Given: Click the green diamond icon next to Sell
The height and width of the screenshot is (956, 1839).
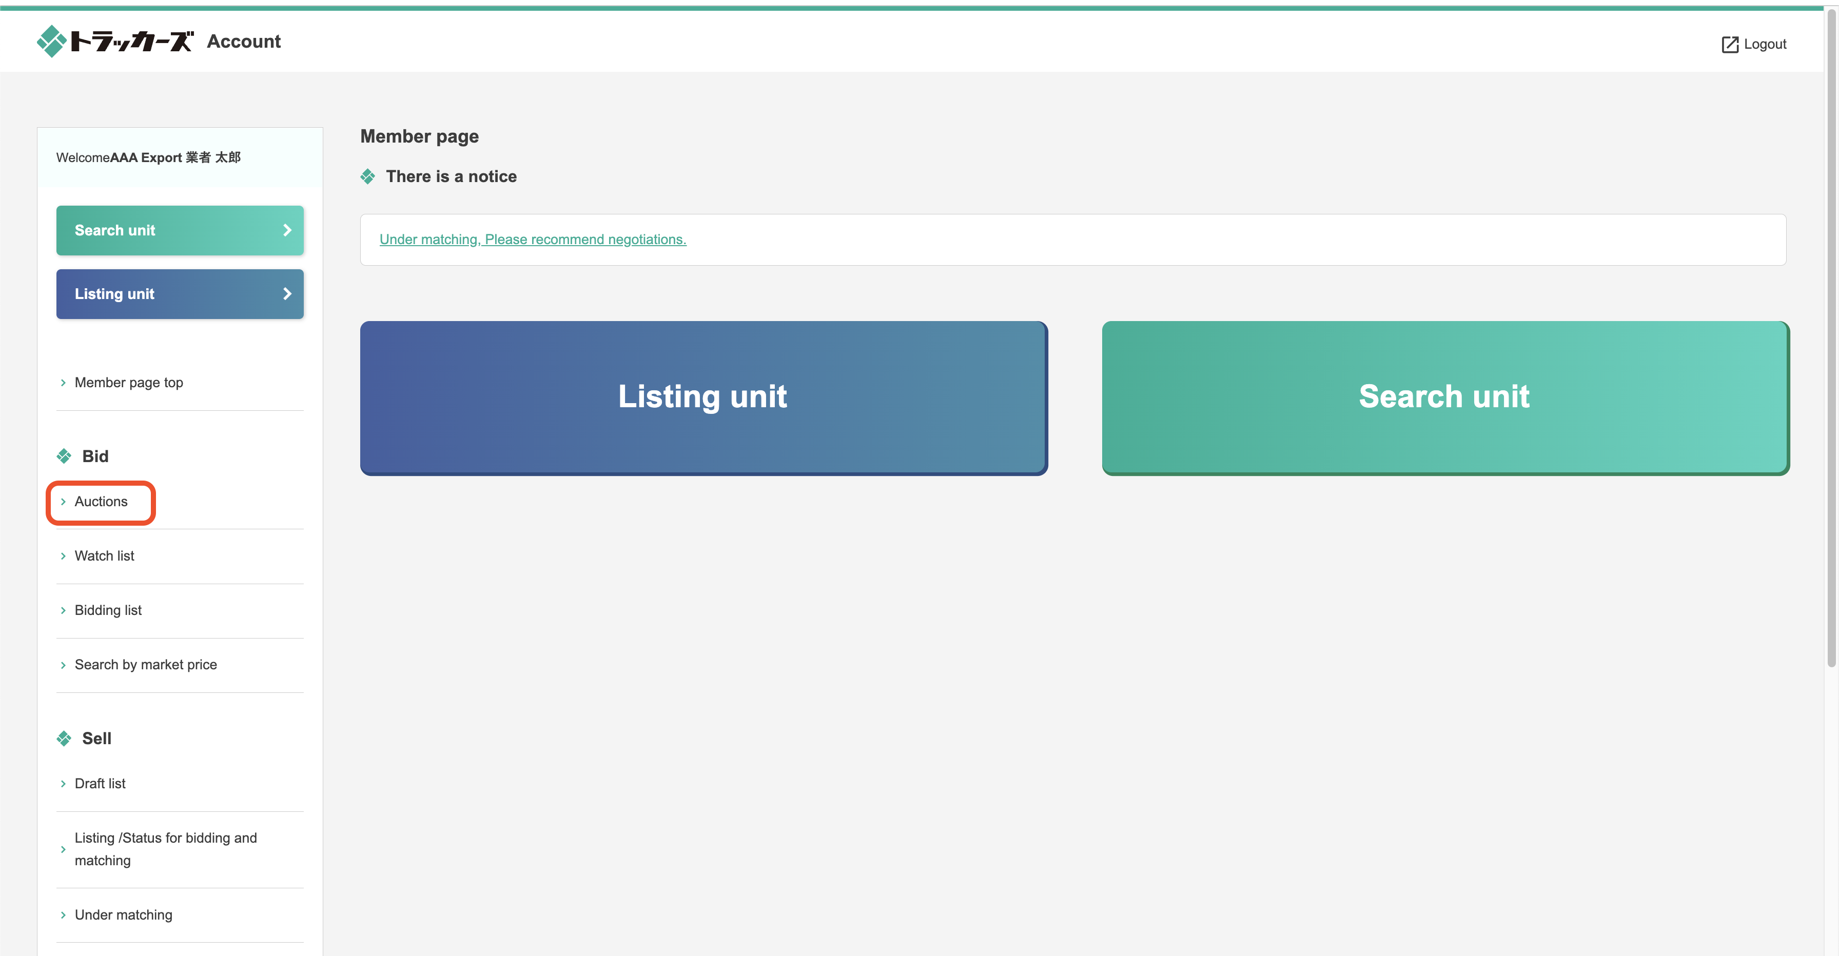Looking at the screenshot, I should pyautogui.click(x=63, y=739).
